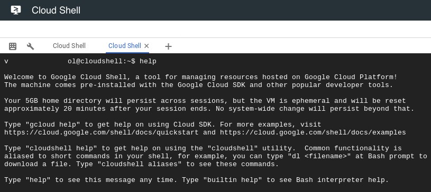Open terminal settings wrench icon
Screen dimensions: 431x192
(x=30, y=46)
